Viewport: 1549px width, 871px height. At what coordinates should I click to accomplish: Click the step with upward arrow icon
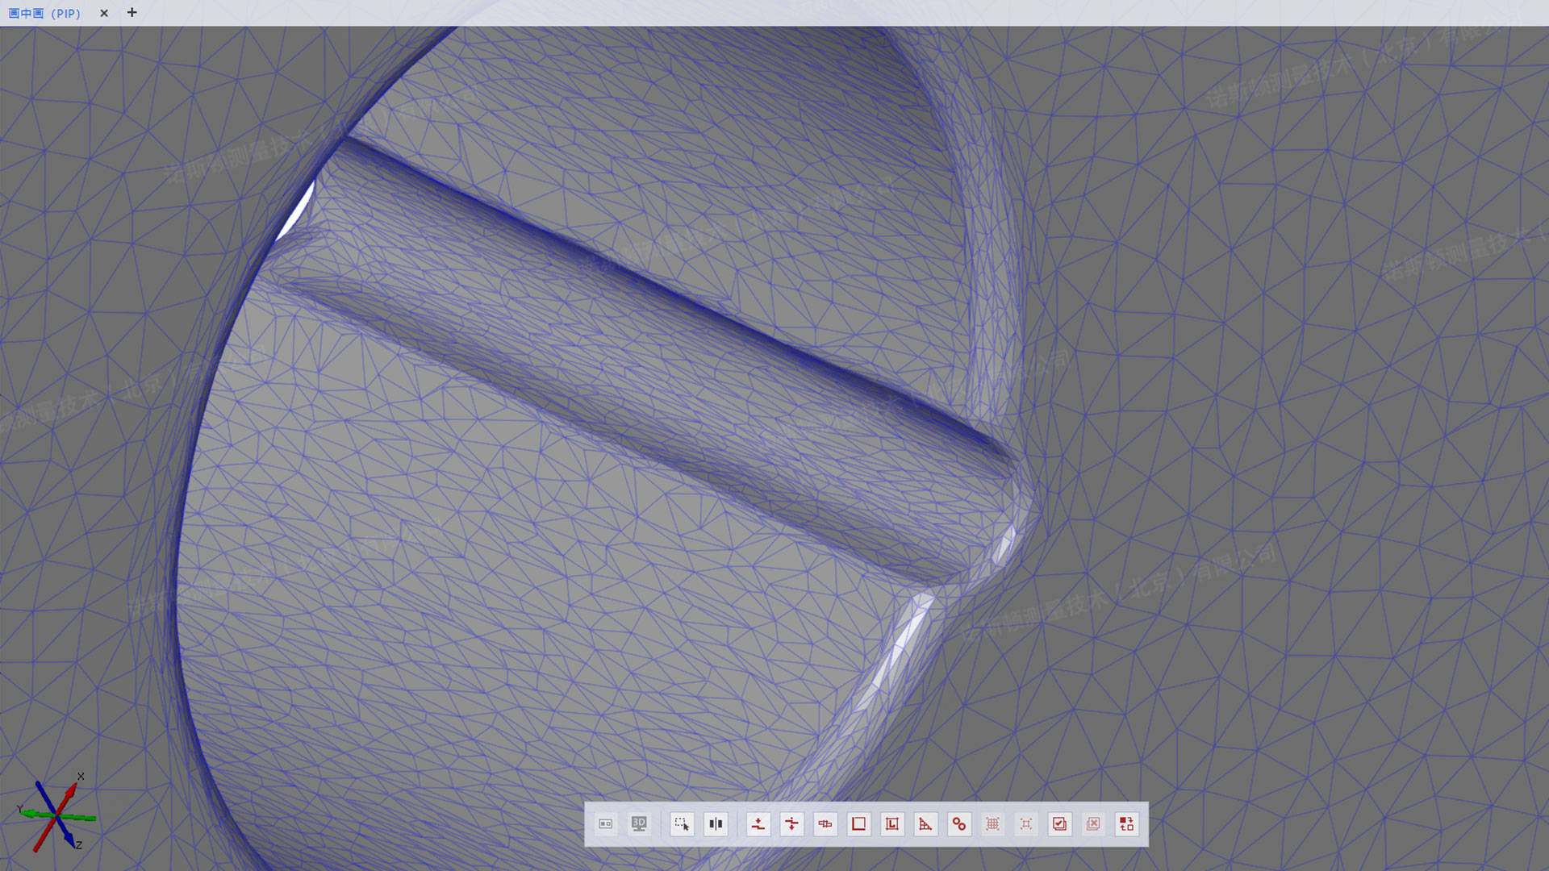coord(758,823)
